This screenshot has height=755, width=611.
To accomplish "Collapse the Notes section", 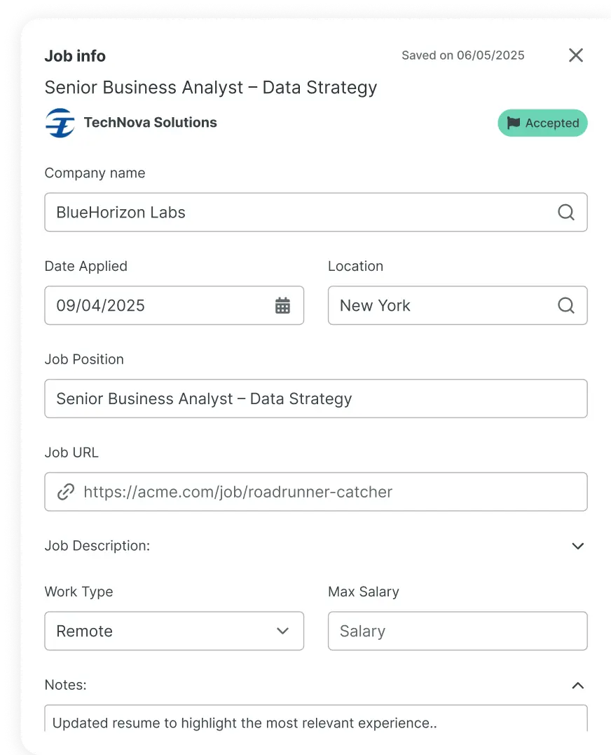I will pyautogui.click(x=577, y=686).
